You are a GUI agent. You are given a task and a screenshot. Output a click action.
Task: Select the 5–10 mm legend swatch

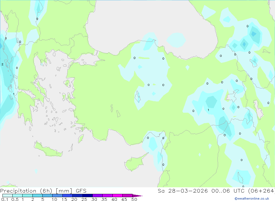(x=48, y=196)
